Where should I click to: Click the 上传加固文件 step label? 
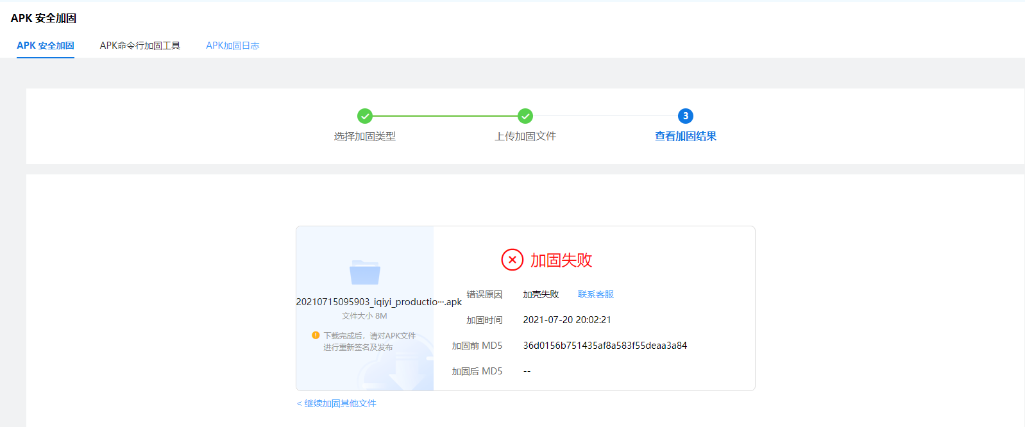[x=525, y=137]
